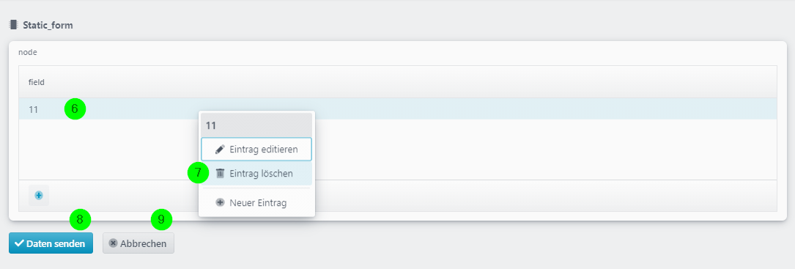Viewport: 795px width, 269px height.
Task: Add a row with the blue plus button
Action: (39, 195)
